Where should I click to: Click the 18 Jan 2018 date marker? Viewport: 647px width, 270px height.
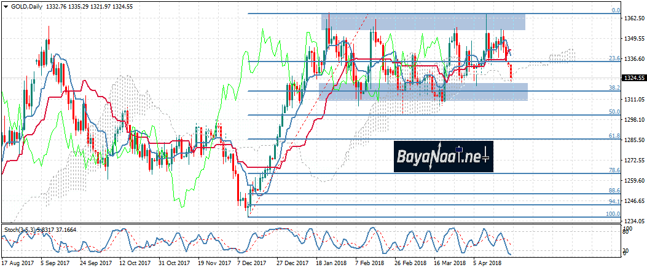tap(330, 261)
